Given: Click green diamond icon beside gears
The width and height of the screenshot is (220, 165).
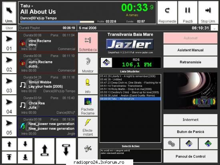Looking at the screenshot, I should click(208, 144).
